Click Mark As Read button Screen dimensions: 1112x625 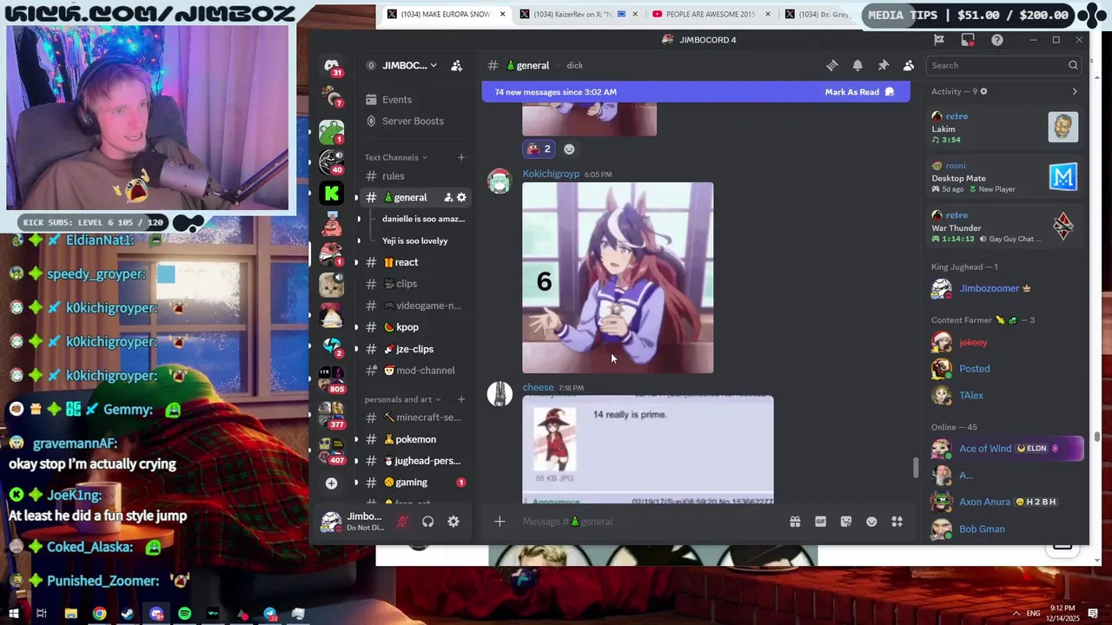coord(858,92)
